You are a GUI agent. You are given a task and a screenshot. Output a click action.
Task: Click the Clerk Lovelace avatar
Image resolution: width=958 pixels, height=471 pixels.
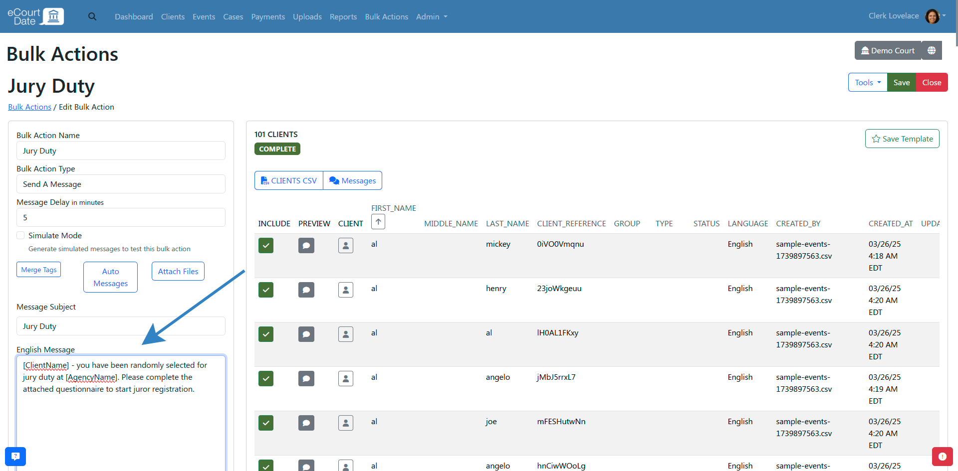tap(932, 16)
